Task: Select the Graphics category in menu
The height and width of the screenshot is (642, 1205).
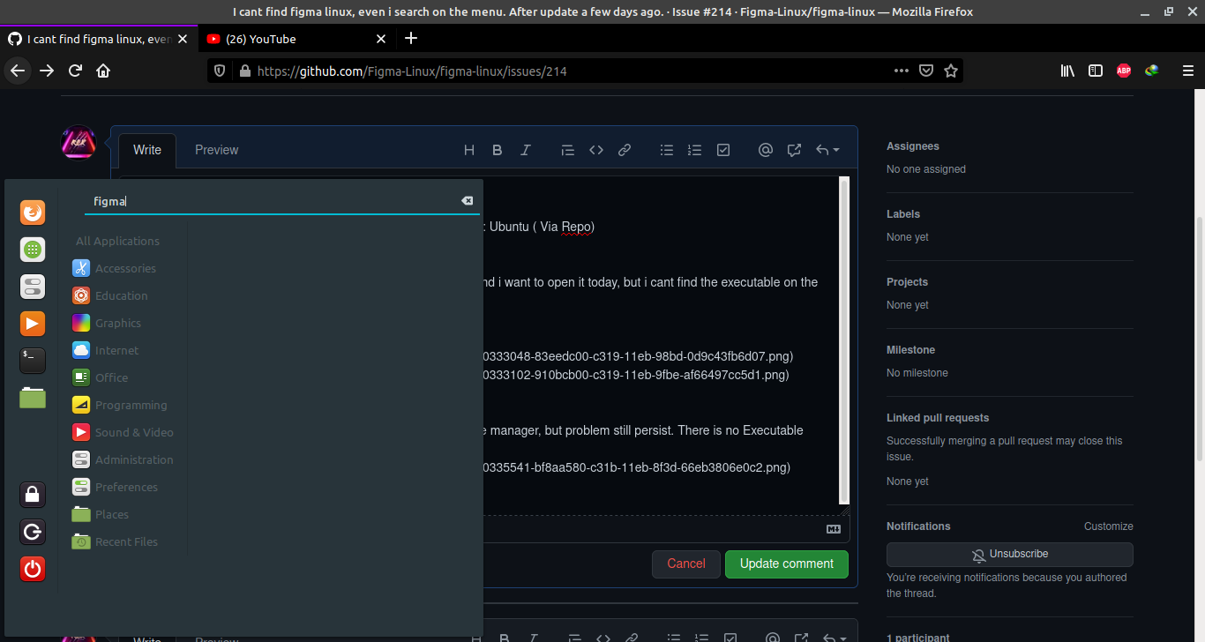Action: (118, 323)
